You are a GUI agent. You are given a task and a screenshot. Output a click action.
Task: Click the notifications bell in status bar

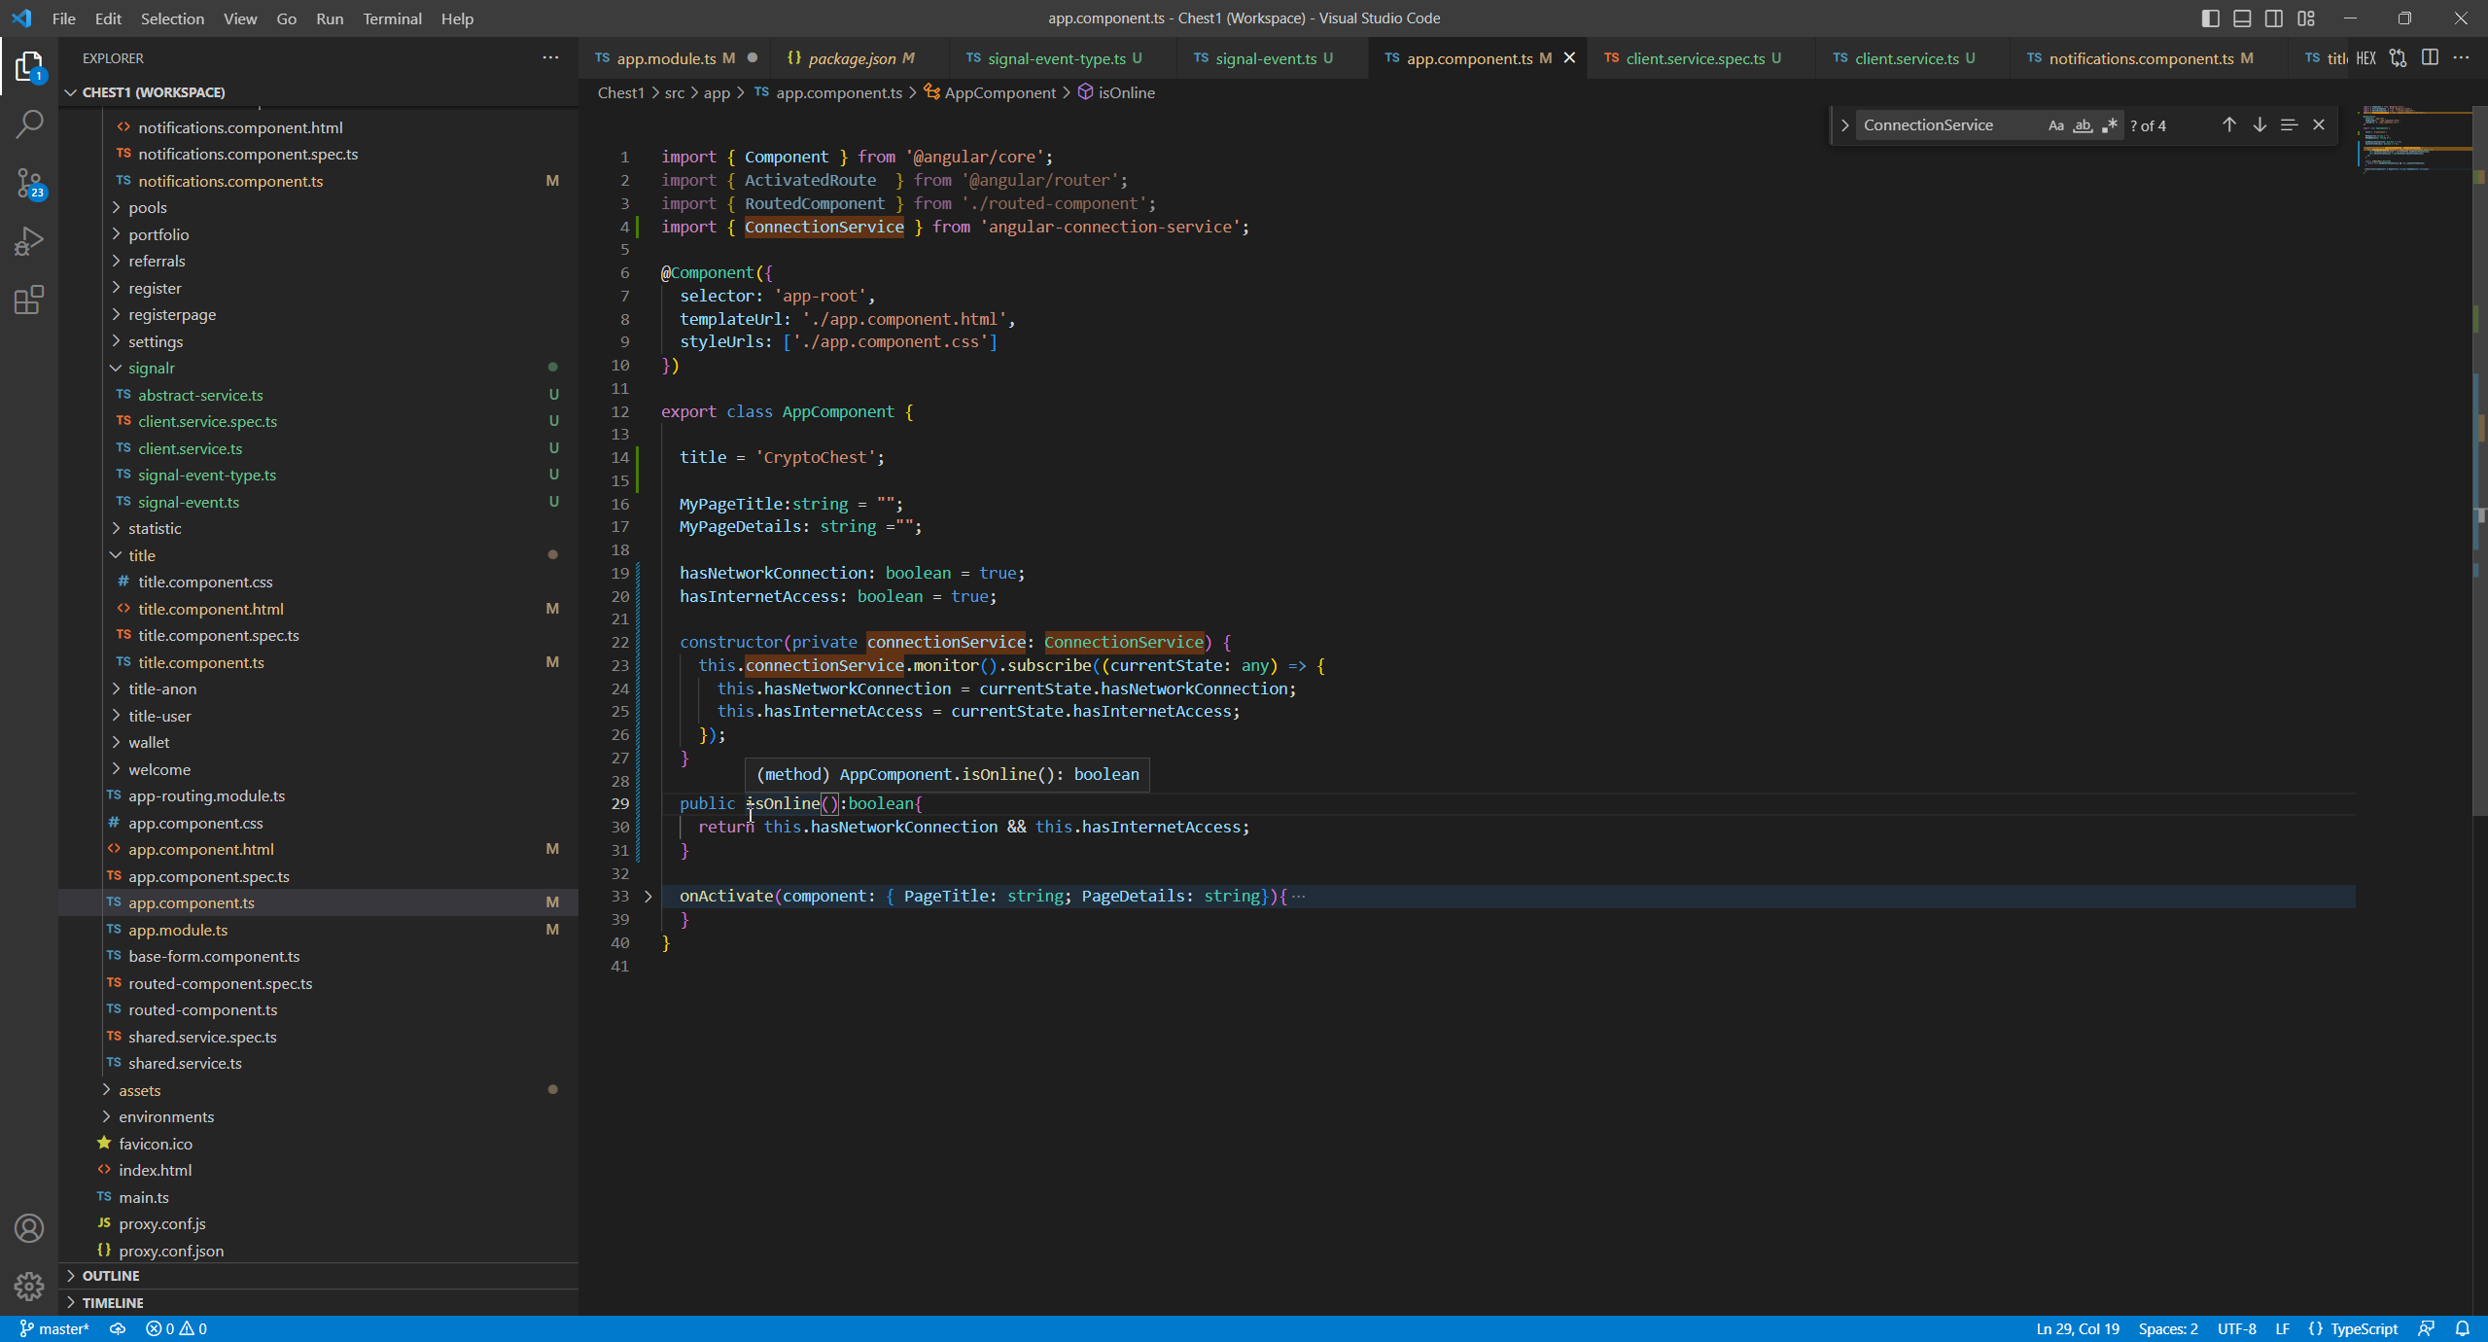tap(2463, 1328)
